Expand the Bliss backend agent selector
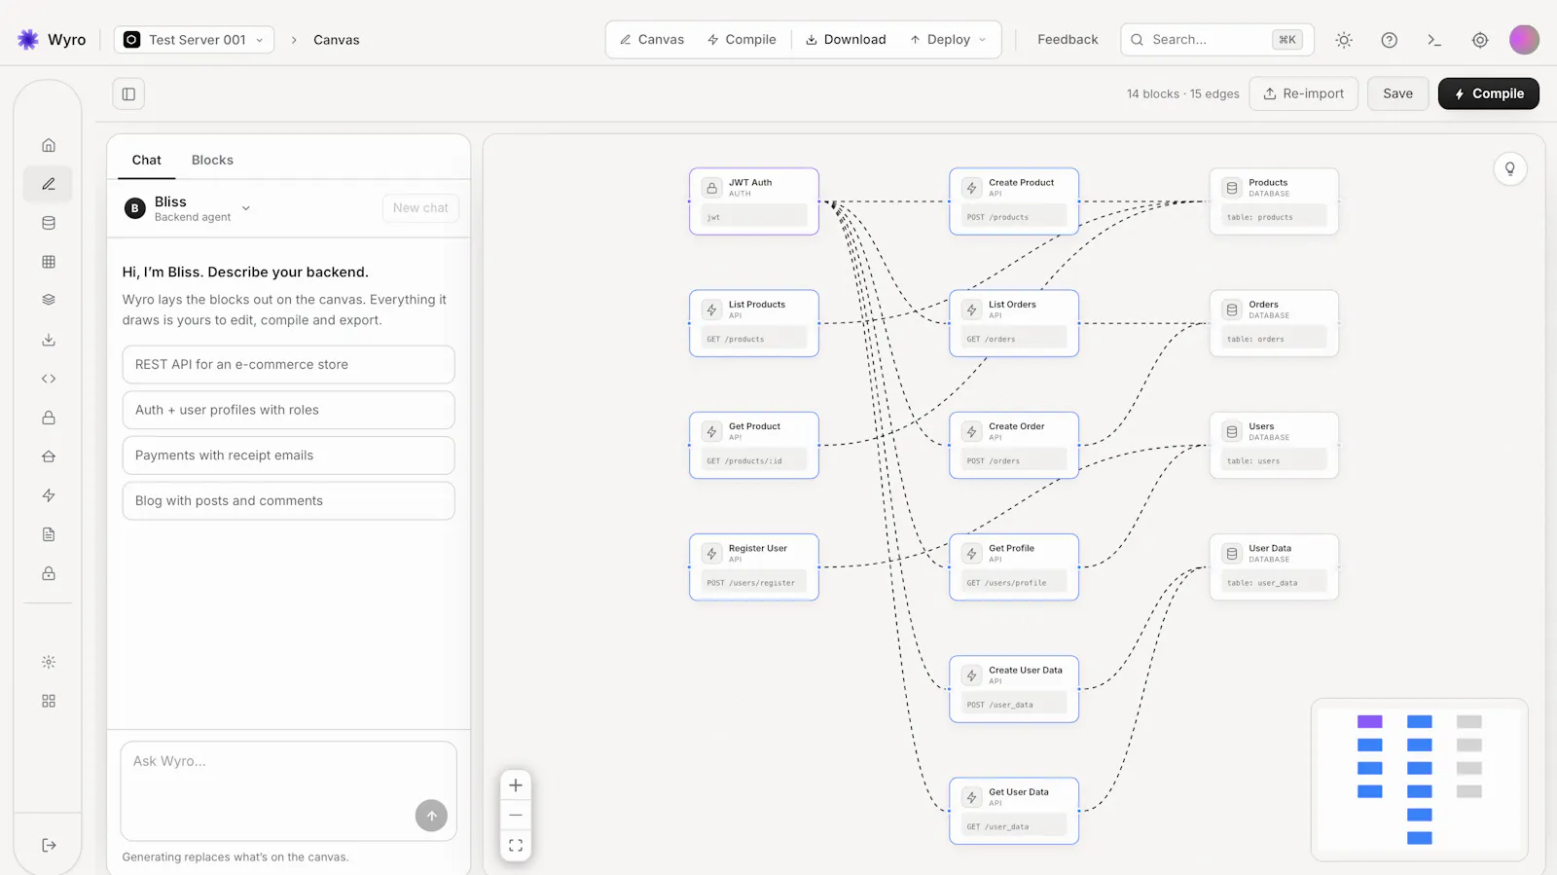The height and width of the screenshot is (875, 1557). click(245, 208)
